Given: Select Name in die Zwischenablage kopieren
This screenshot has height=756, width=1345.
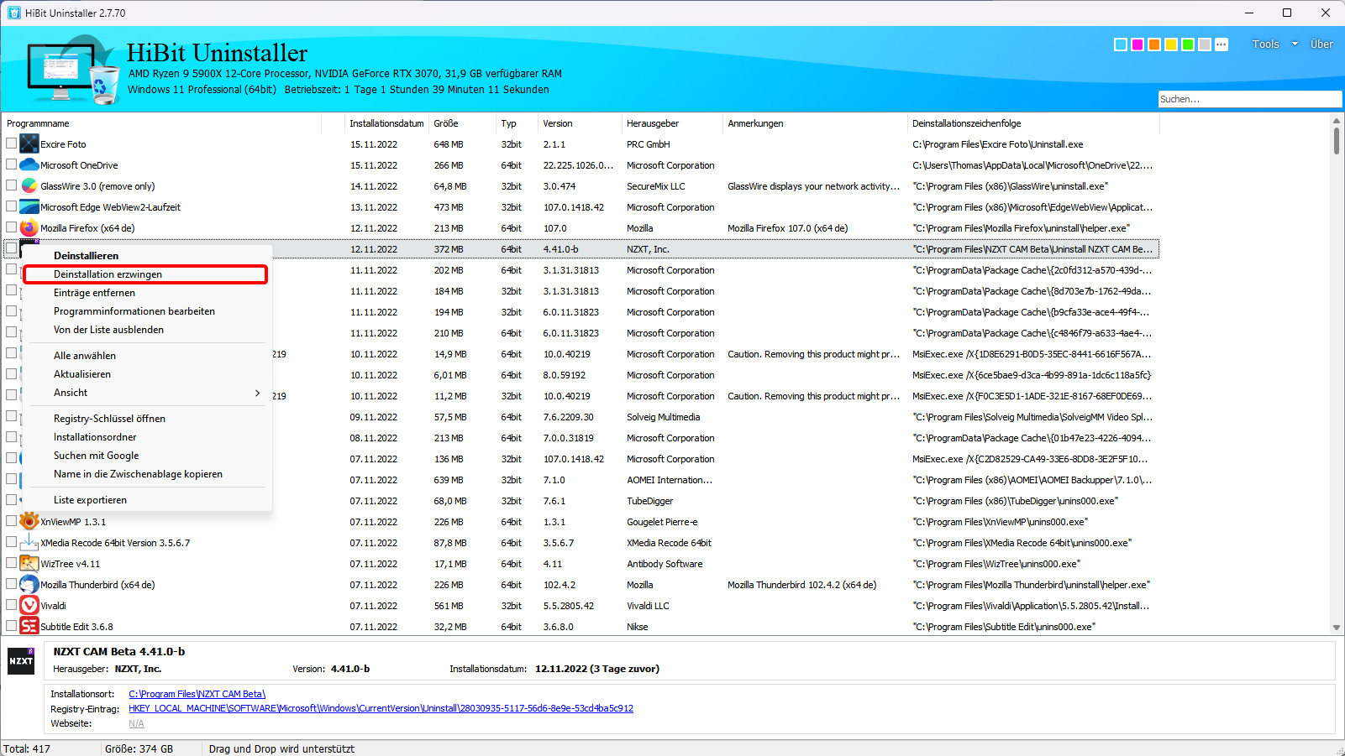Looking at the screenshot, I should pyautogui.click(x=146, y=474).
